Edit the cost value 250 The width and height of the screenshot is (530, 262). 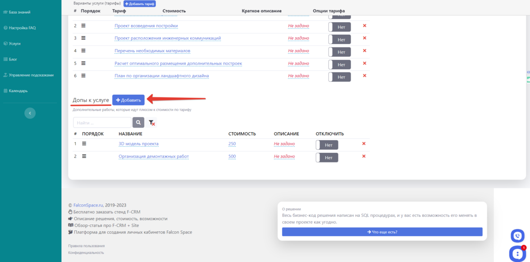point(232,144)
